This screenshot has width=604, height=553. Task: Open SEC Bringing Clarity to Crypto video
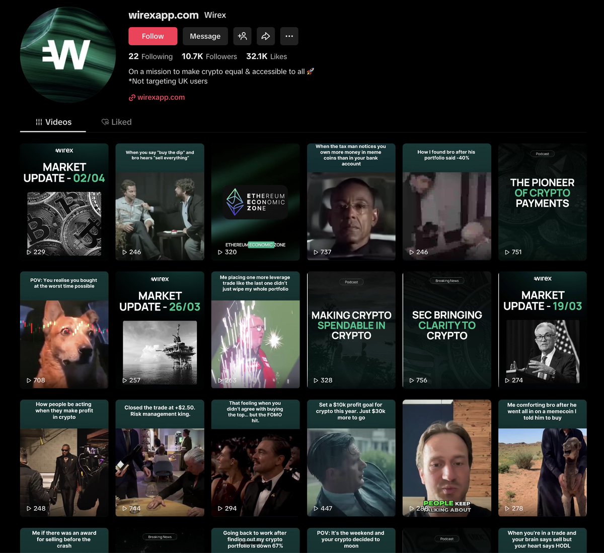[447, 330]
